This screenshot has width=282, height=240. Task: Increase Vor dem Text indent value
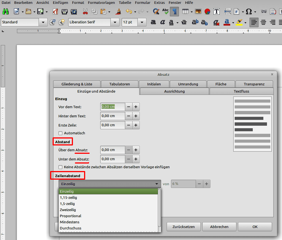(136, 107)
